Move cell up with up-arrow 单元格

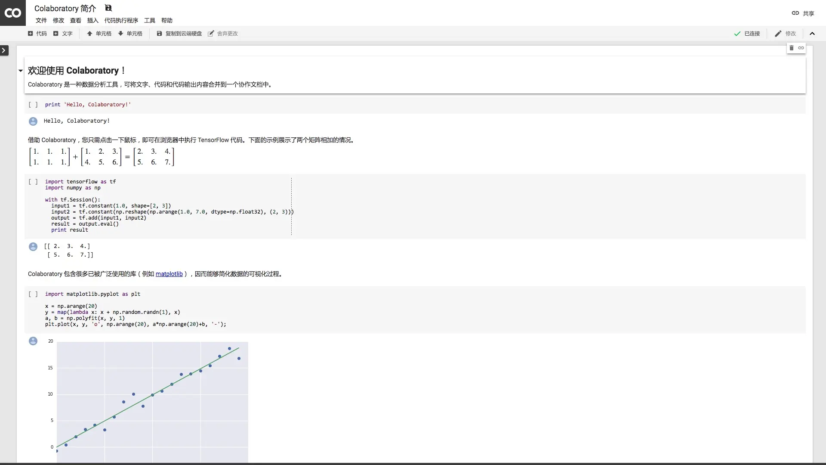point(99,34)
